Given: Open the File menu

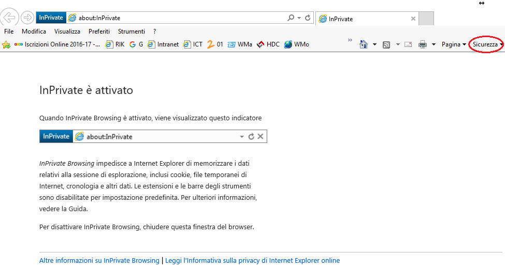Looking at the screenshot, I should point(9,31).
